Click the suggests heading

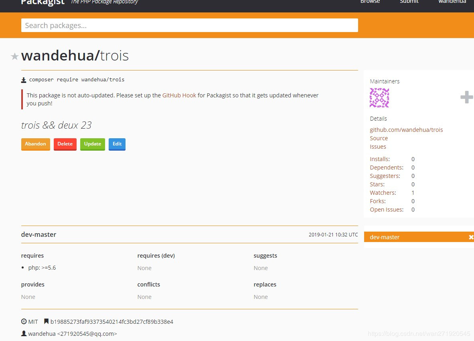265,256
